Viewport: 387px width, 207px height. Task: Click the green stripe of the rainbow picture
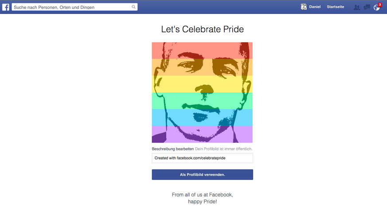[202, 100]
